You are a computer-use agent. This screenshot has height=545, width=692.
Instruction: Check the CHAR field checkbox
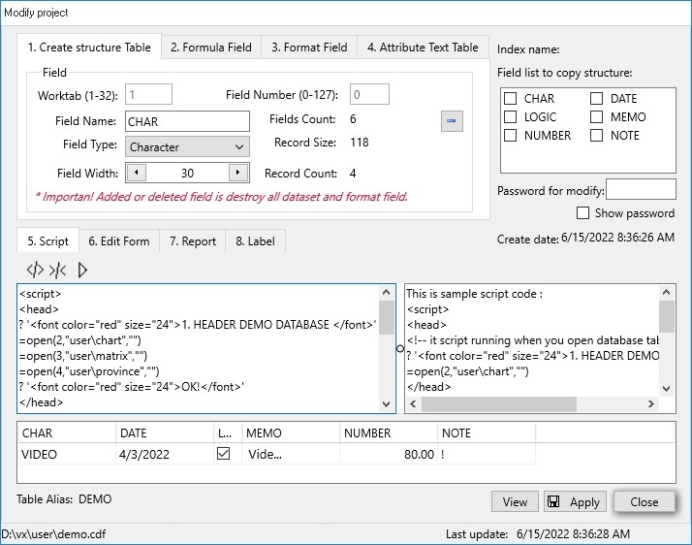(510, 99)
